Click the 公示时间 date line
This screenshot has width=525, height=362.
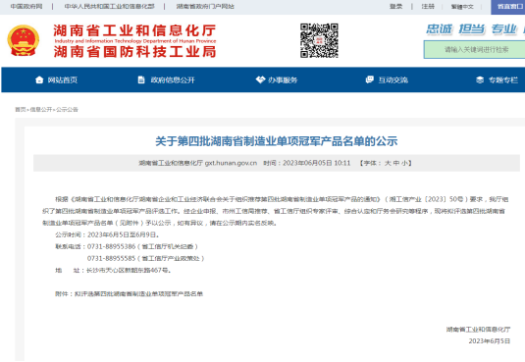107,234
